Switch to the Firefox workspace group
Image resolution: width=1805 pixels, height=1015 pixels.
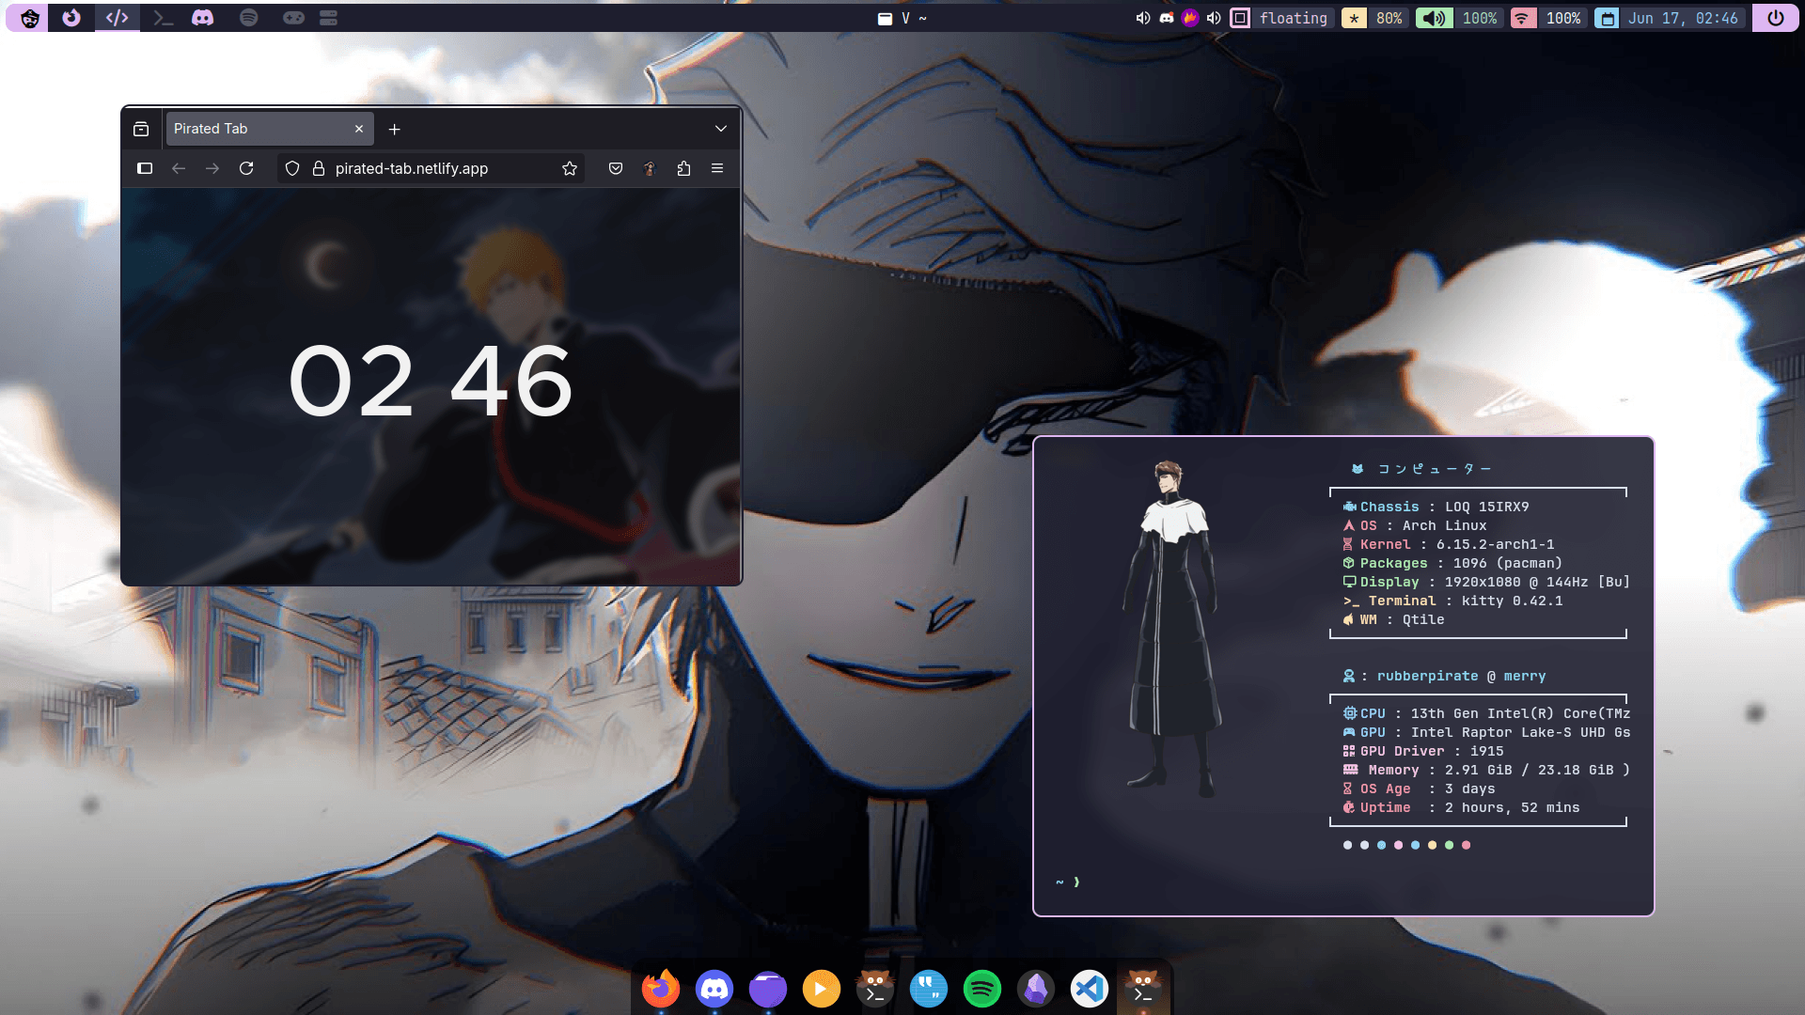[71, 18]
